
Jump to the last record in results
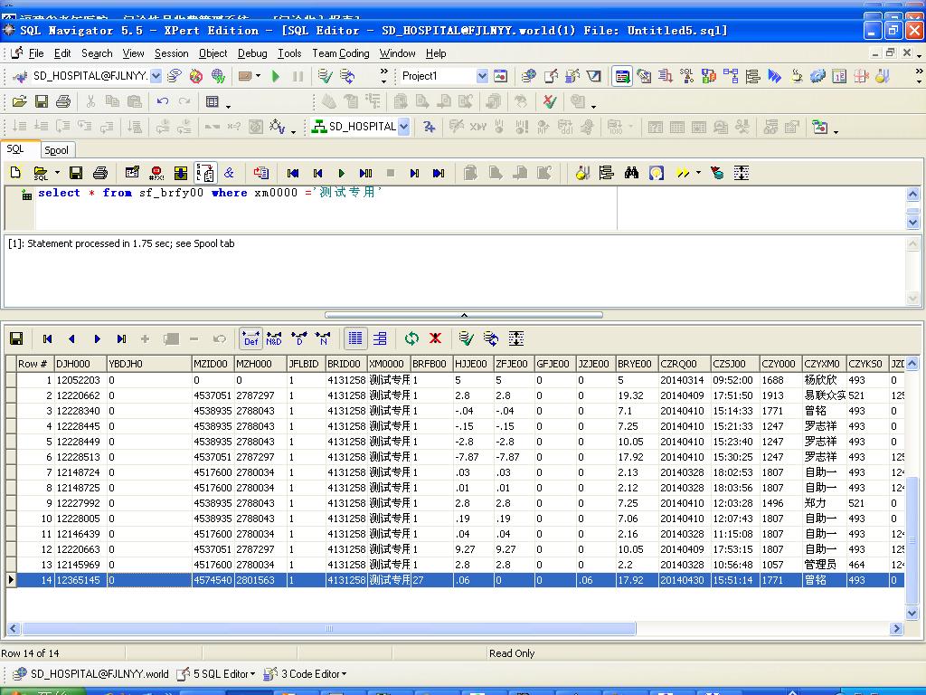121,338
